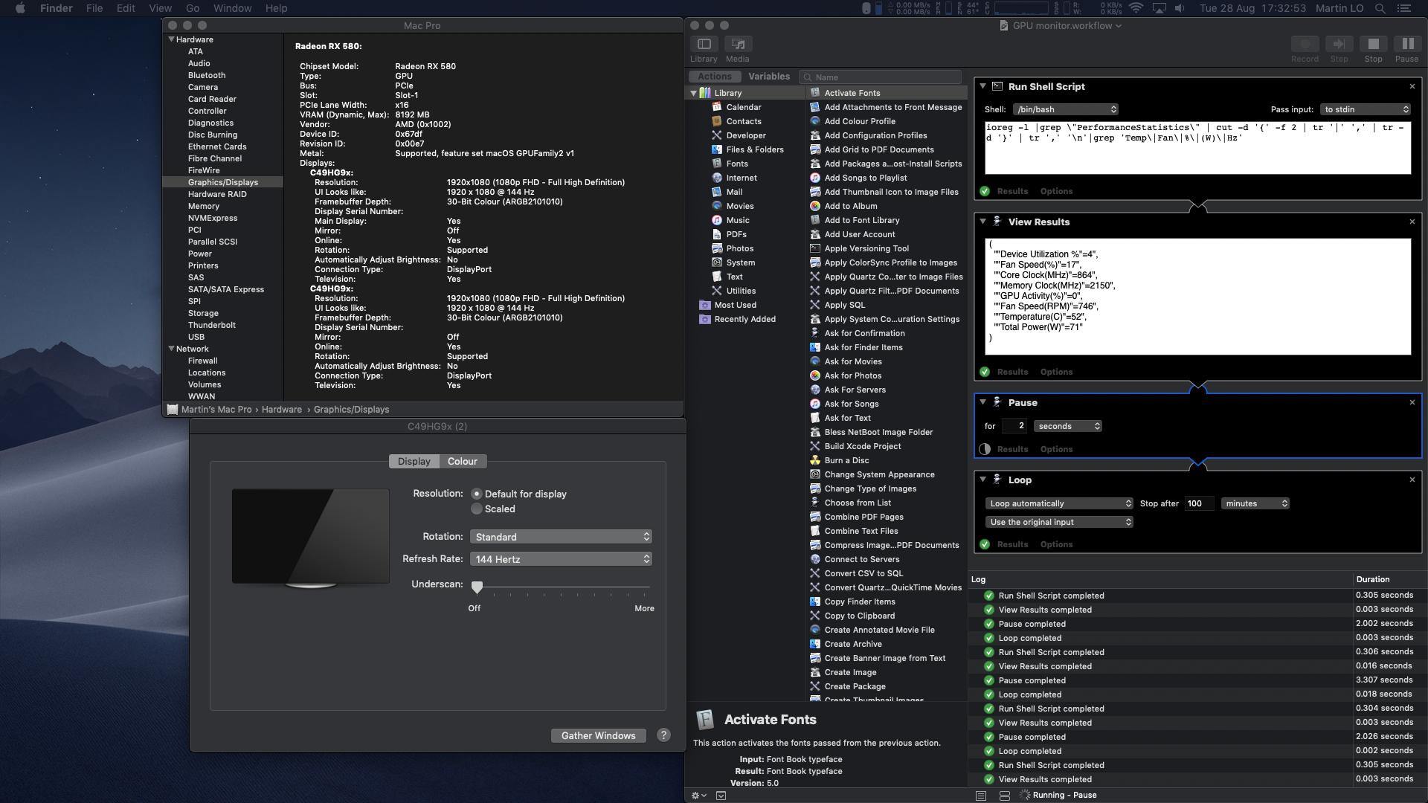Click the Step button in Automator toolbar

click(x=1339, y=44)
